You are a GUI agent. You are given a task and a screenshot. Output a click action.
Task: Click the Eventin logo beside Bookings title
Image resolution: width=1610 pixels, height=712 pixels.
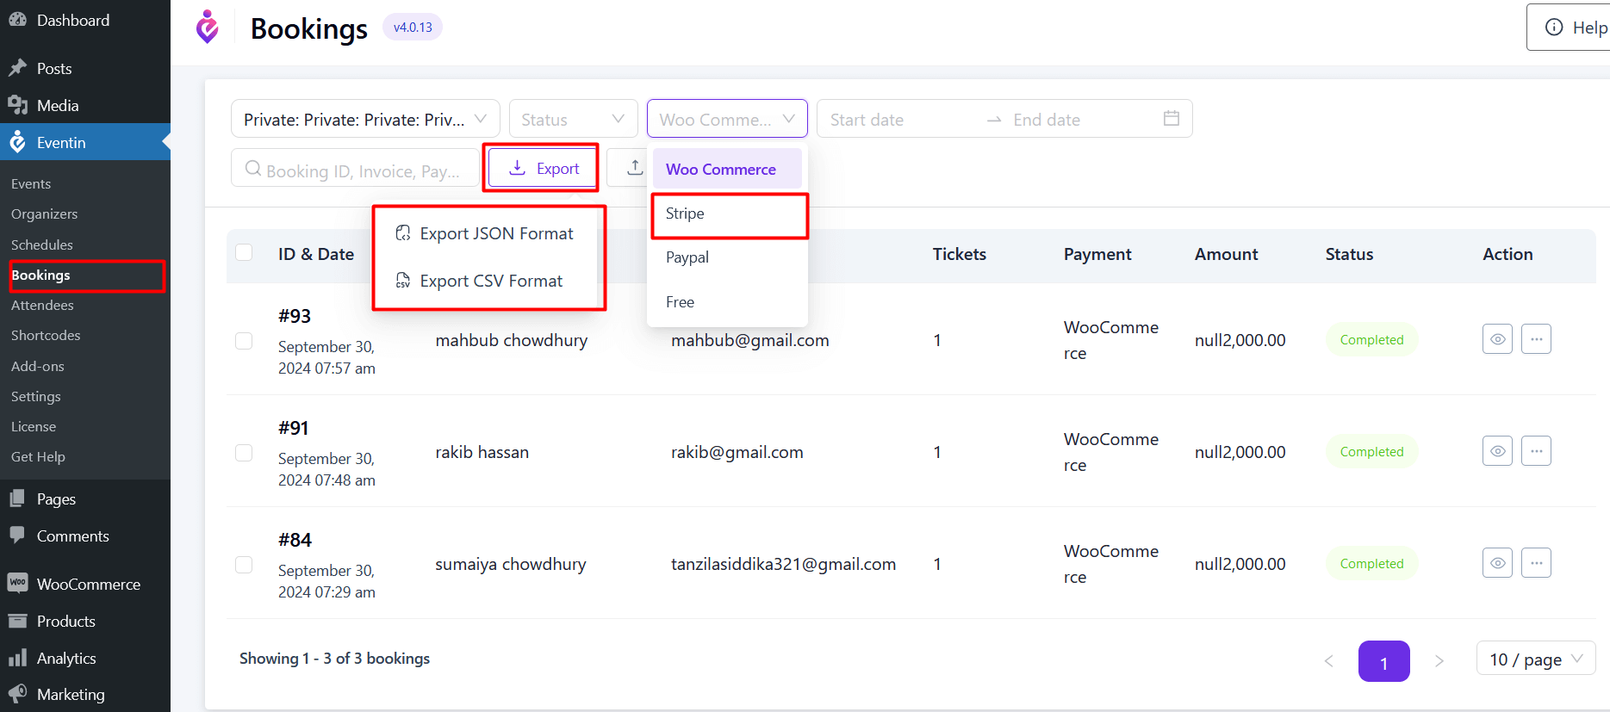(207, 28)
